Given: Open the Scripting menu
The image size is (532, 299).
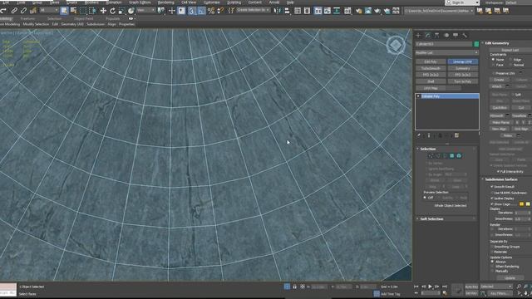Looking at the screenshot, I should (x=234, y=2).
